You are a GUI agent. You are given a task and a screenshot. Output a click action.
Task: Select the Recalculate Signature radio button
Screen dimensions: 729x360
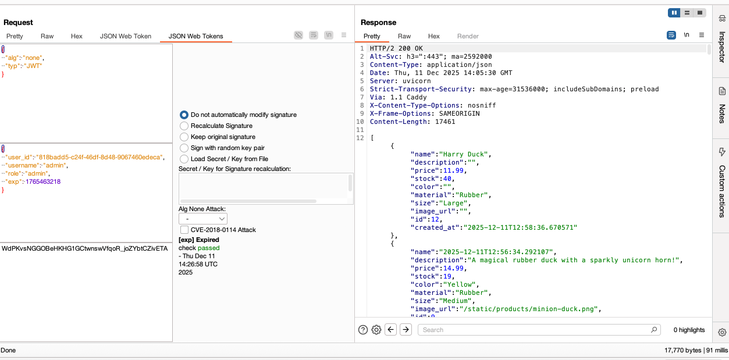click(x=184, y=126)
